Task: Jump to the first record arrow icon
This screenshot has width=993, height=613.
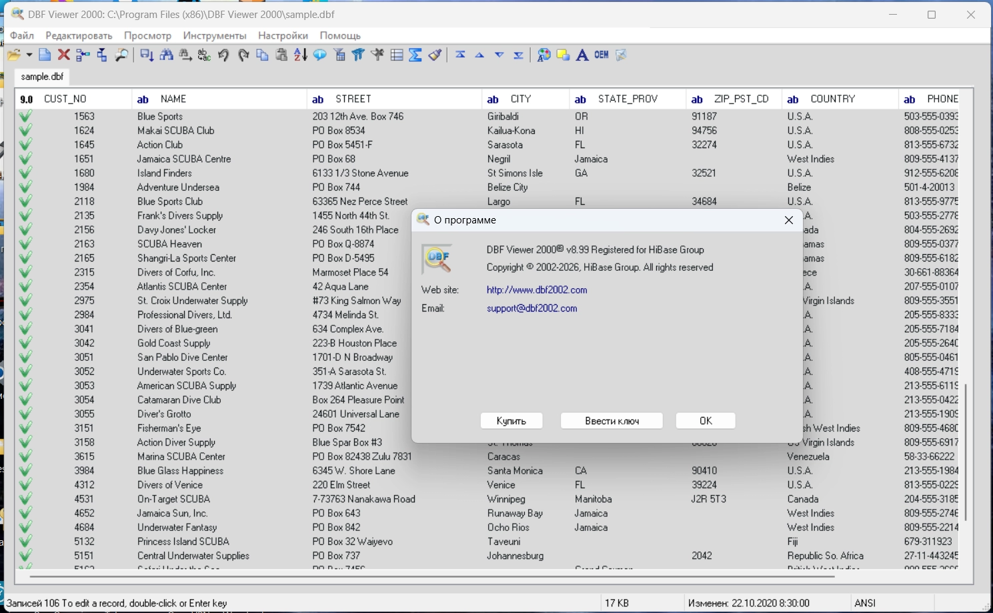Action: (x=460, y=55)
